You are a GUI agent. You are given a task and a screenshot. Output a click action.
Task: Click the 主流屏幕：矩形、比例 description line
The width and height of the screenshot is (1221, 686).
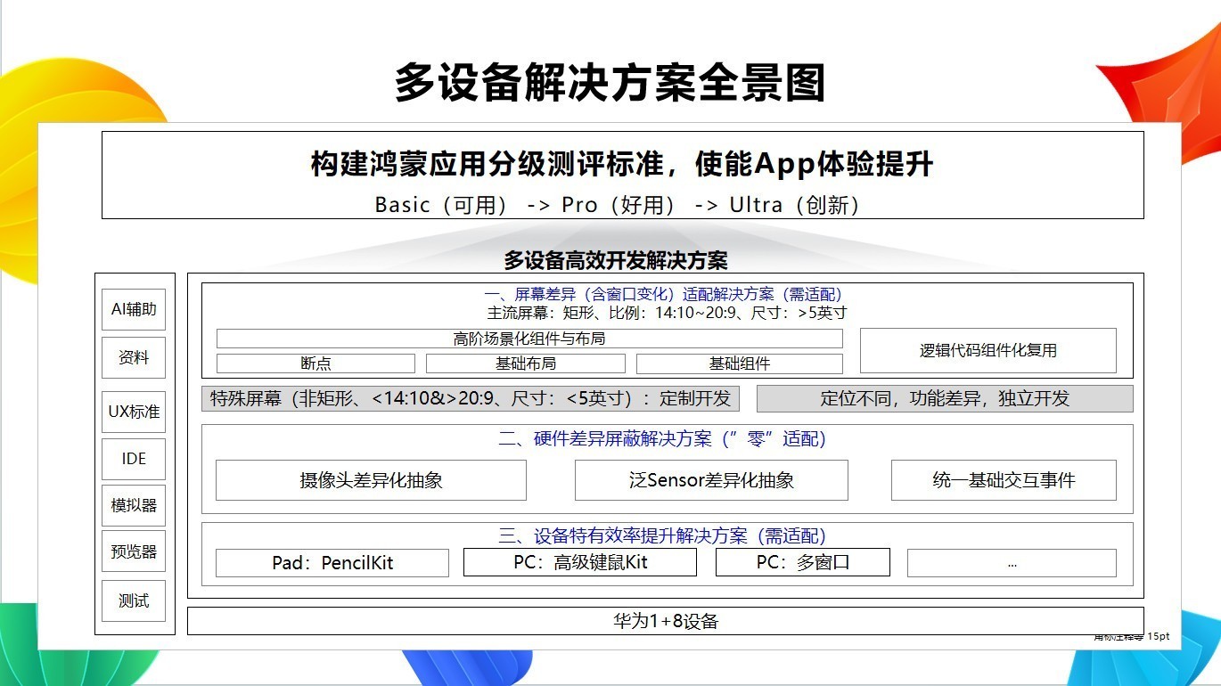click(667, 313)
